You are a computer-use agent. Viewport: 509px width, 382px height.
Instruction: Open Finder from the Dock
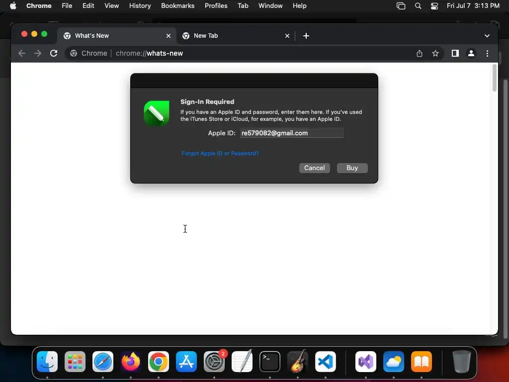click(x=47, y=362)
